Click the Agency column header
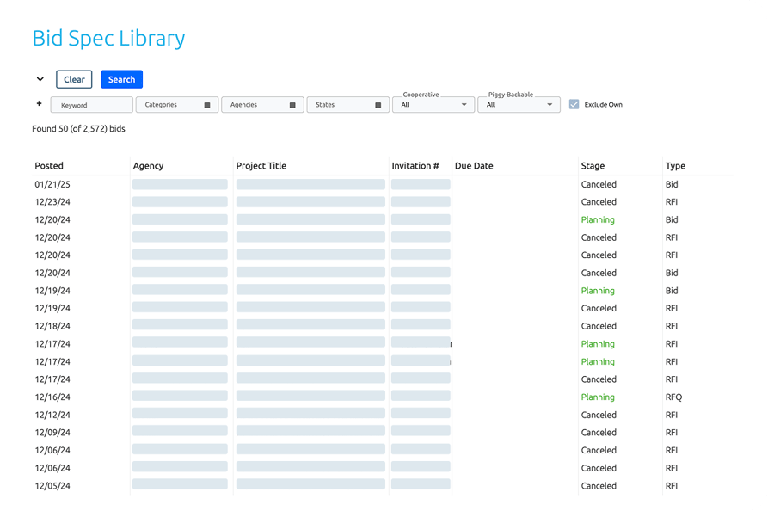The width and height of the screenshot is (768, 511). coord(149,165)
